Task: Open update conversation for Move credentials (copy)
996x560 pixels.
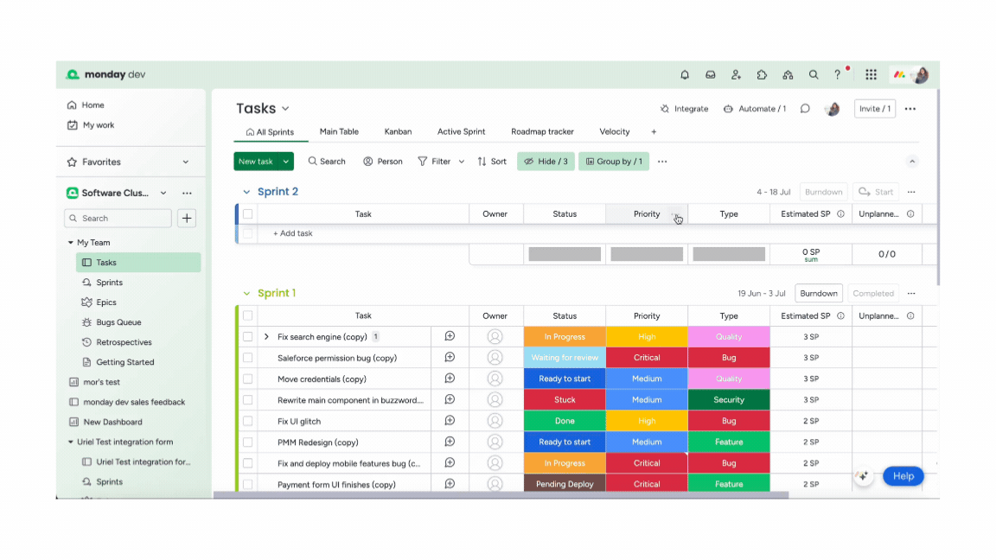Action: point(450,379)
